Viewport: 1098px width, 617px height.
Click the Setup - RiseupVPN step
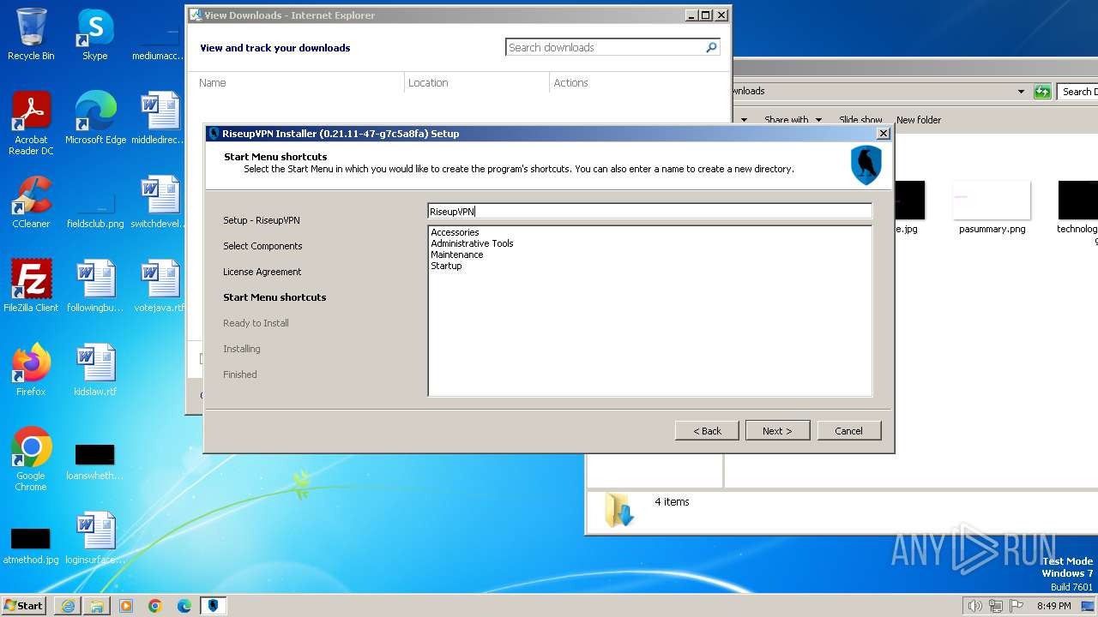click(262, 220)
